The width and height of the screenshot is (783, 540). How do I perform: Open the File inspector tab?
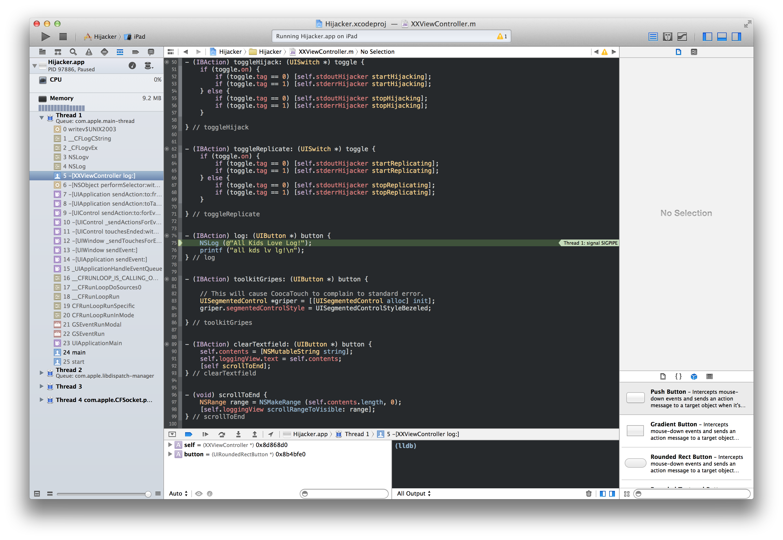point(678,52)
